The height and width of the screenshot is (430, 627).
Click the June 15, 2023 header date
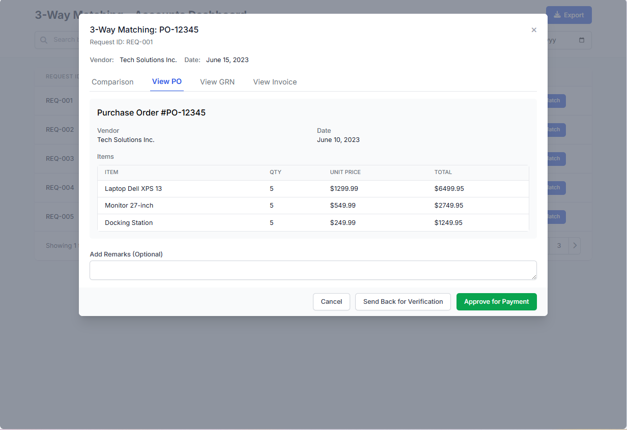click(227, 60)
